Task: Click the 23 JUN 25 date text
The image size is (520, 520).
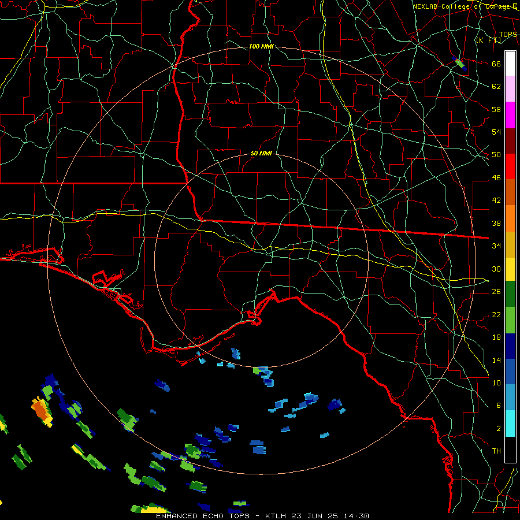Action: click(315, 516)
